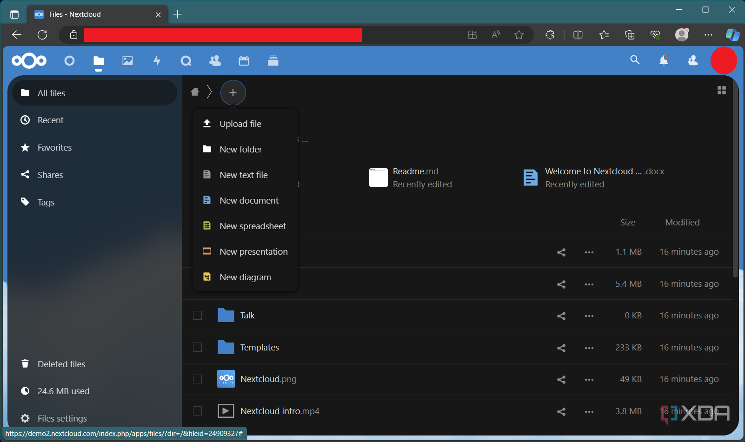Screen dimensions: 745x442
Task: Select the Nextcloud.png file checkbox
Action: point(197,379)
